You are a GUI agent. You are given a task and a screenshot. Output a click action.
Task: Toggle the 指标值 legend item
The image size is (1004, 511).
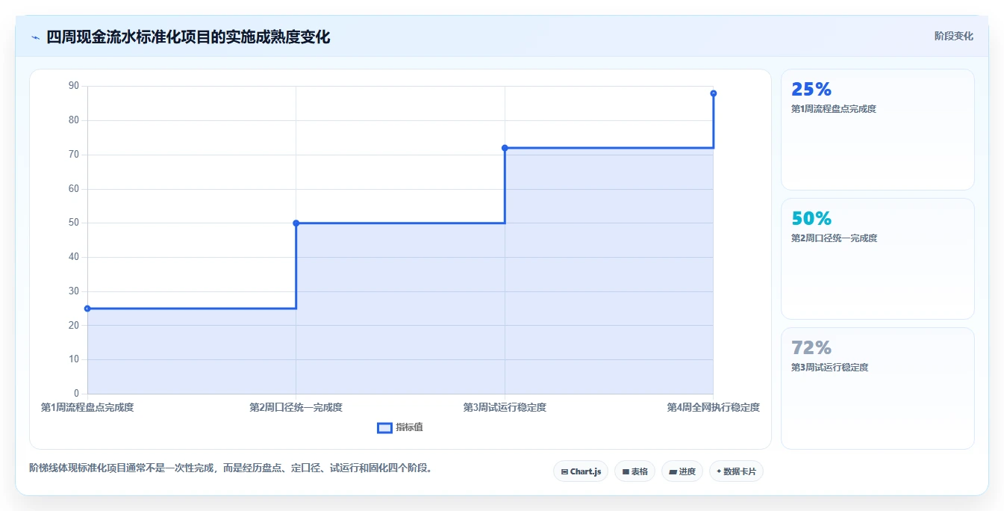coord(400,427)
